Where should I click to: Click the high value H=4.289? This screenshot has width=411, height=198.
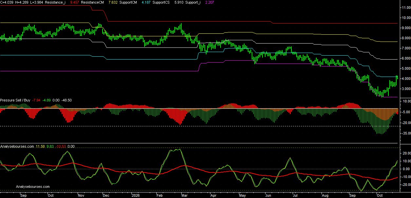click(x=21, y=2)
